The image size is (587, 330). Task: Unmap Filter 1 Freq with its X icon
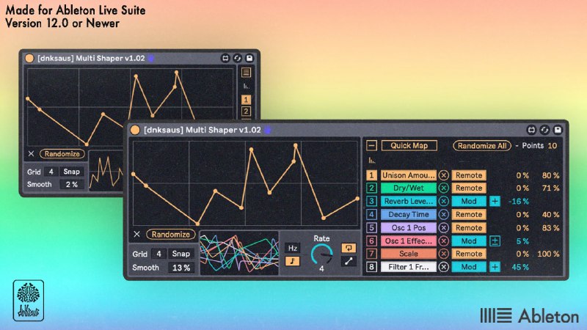coord(444,267)
